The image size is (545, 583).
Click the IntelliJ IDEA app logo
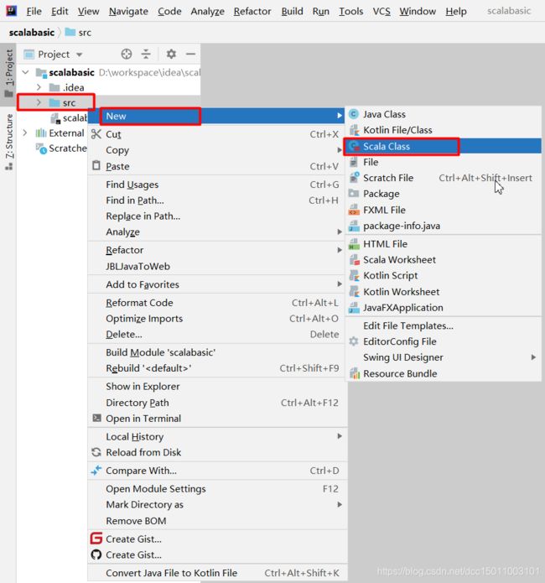click(x=12, y=10)
